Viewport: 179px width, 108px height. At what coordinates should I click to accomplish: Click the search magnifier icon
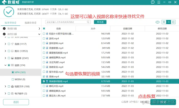click(88, 22)
